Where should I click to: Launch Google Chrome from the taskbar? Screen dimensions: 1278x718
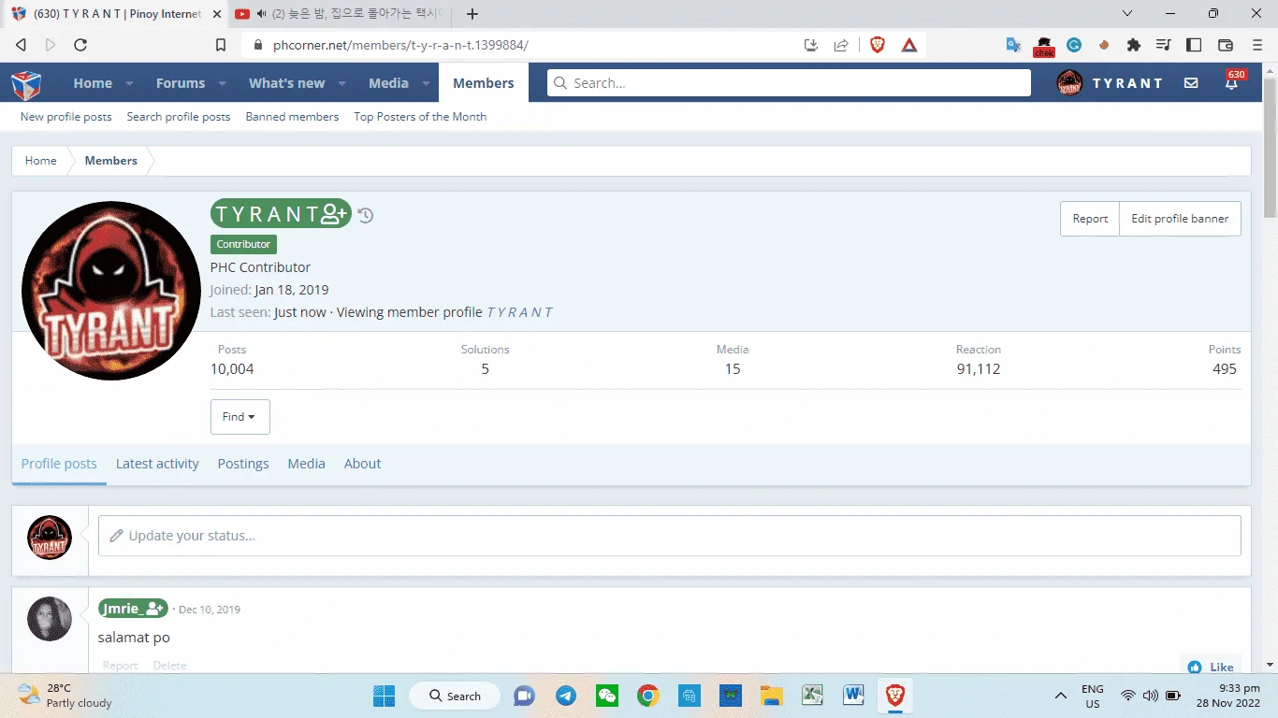click(647, 696)
